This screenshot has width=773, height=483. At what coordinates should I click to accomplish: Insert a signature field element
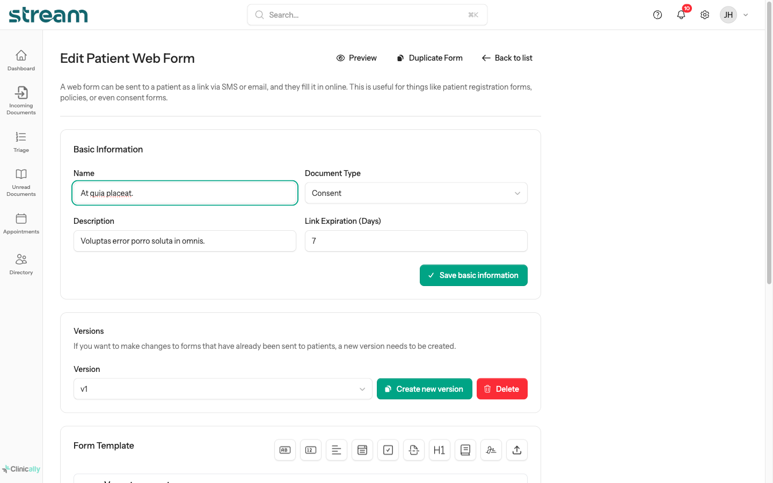point(491,450)
